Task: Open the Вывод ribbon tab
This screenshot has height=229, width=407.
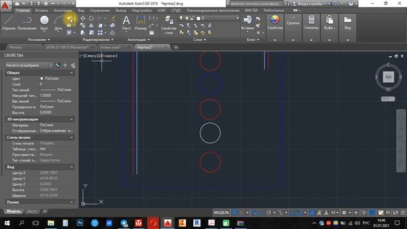Action: 121,10
